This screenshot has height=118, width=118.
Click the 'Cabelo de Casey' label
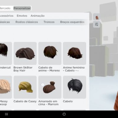(x=25, y=101)
